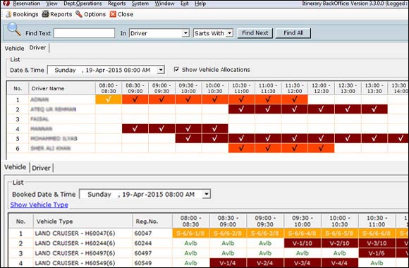Toggle driver 4 checkmark for 08:30 - 09:00
The width and height of the screenshot is (409, 268).
135,128
